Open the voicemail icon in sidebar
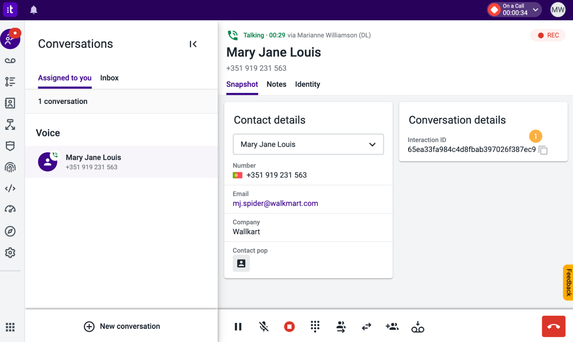This screenshot has height=342, width=573. [10, 60]
